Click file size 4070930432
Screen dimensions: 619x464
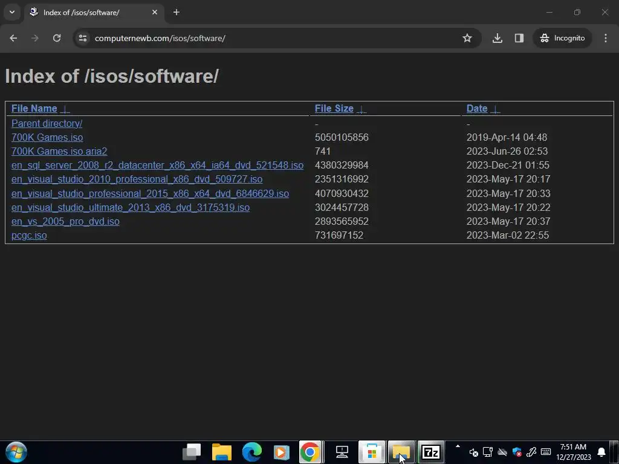coord(342,194)
